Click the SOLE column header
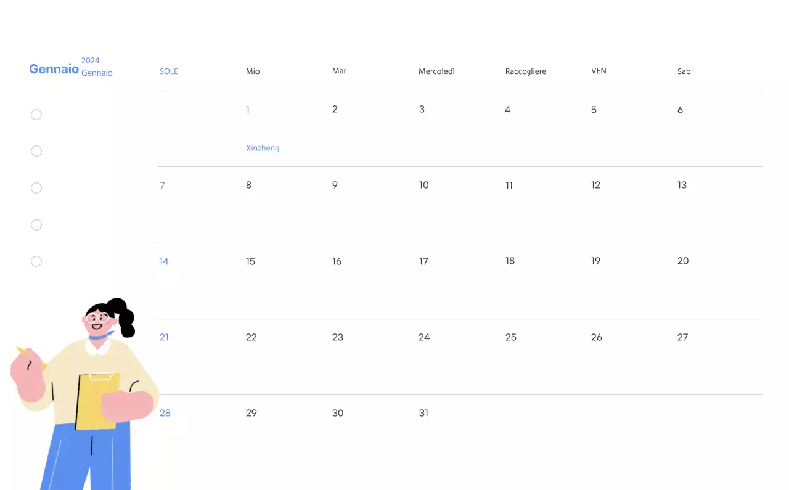 coord(169,71)
